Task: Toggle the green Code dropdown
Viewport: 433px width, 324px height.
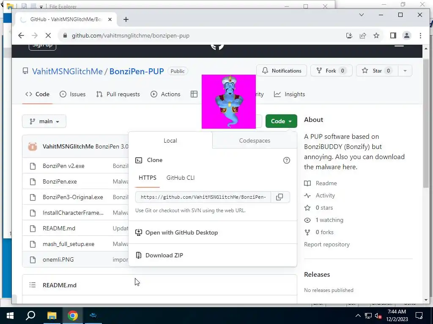Action: click(x=281, y=121)
